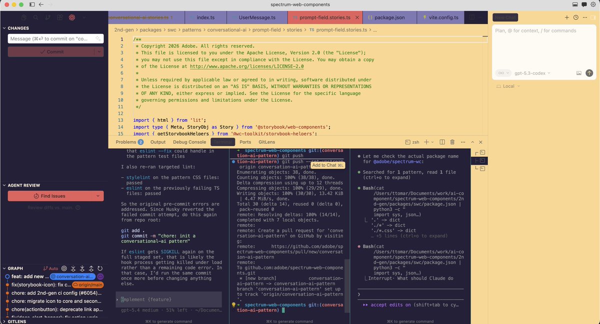This screenshot has width=600, height=324.
Task: Open the new terminal launch profile dropdown
Action: pos(433,142)
